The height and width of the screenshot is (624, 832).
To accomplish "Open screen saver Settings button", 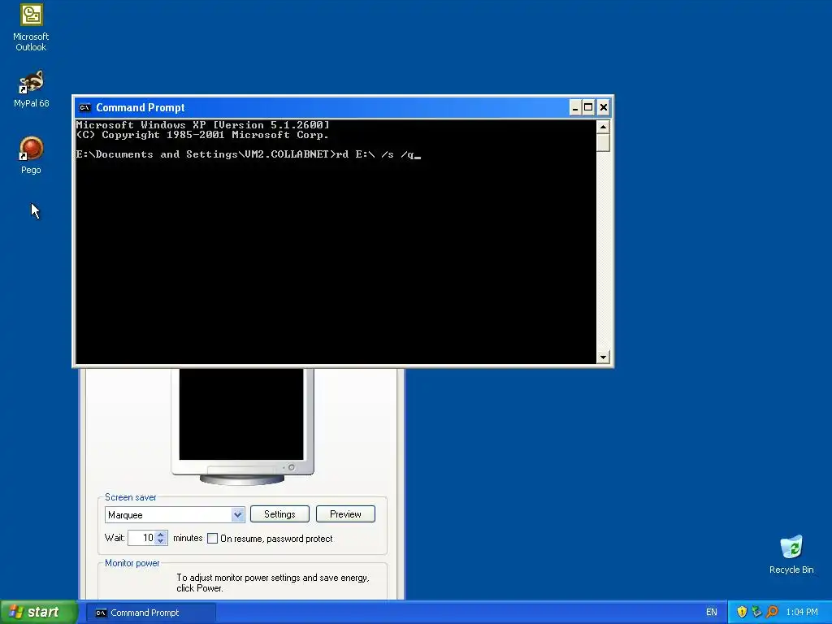I will click(x=279, y=514).
